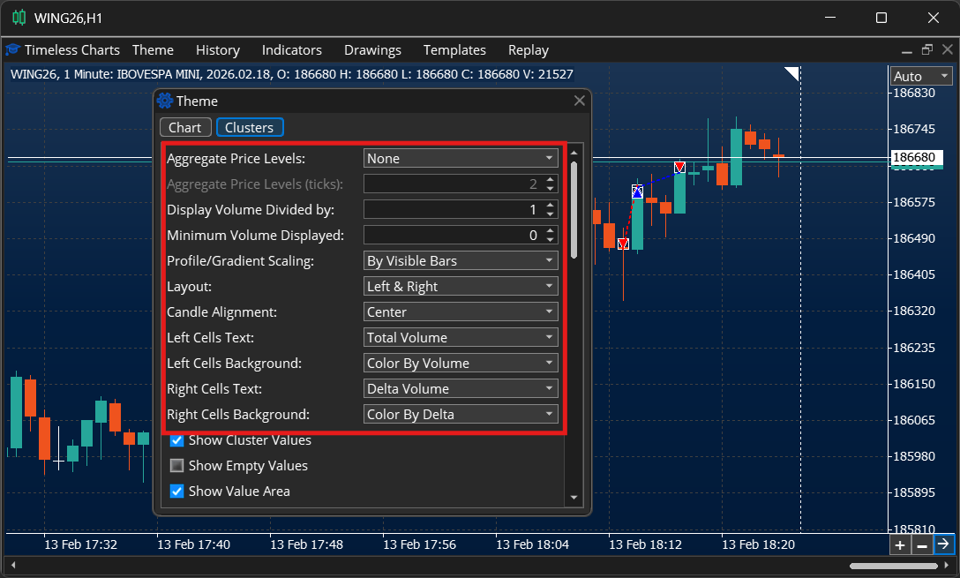Increase Minimum Volume Displayed value
This screenshot has height=578, width=960.
point(550,231)
